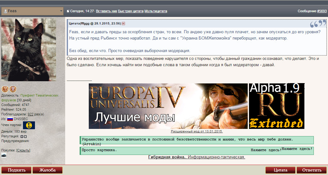Click the user silhouette icon beside Feas
Viewport: 328px width, 175px height.
(5, 11)
